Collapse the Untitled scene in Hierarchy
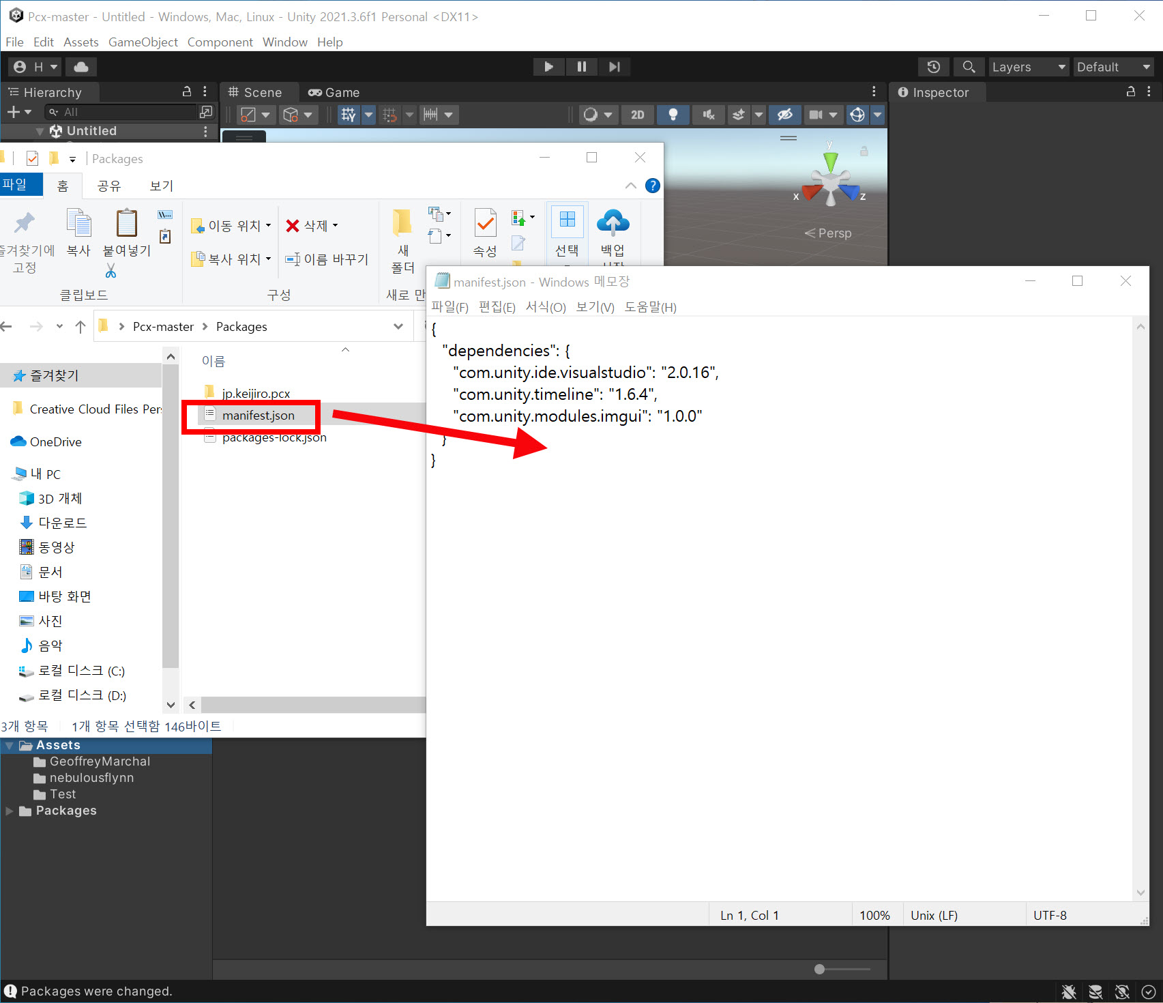Image resolution: width=1163 pixels, height=1003 pixels. 40,131
